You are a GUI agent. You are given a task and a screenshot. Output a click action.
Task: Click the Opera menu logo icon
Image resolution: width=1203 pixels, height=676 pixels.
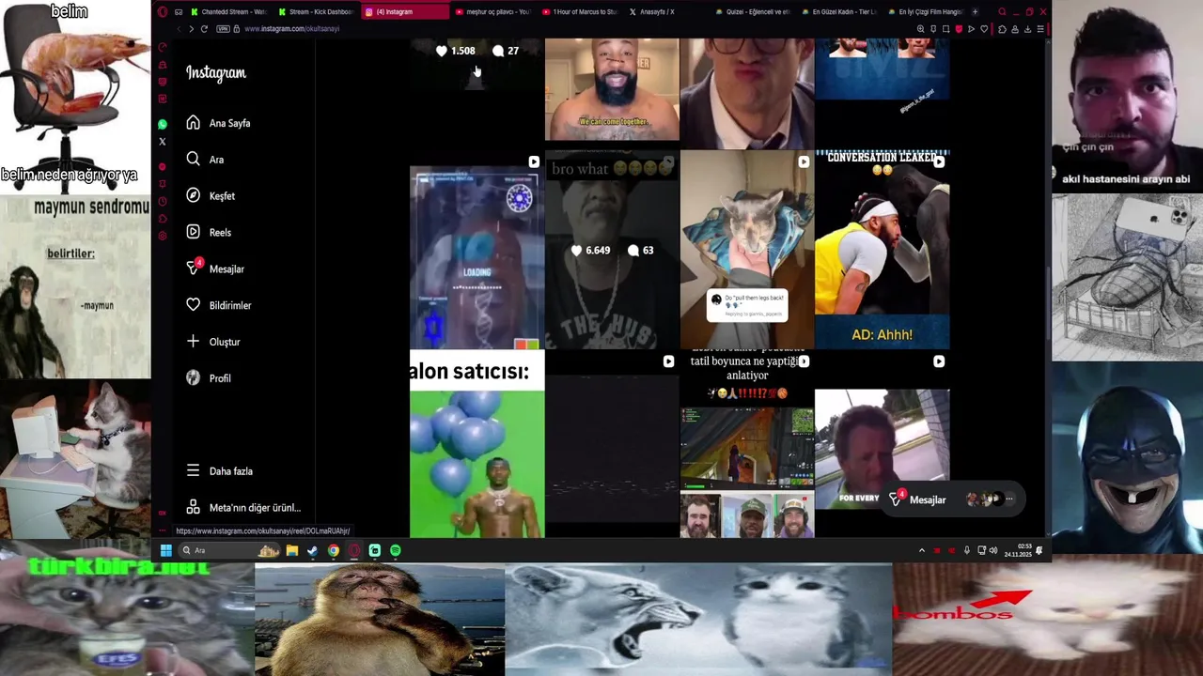point(163,12)
